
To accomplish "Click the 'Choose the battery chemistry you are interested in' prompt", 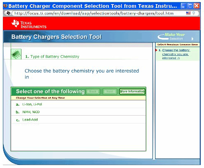I will click(82, 74).
